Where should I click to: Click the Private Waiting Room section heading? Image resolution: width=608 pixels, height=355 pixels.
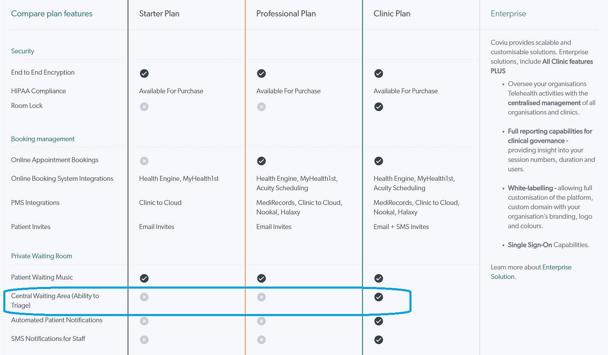[41, 256]
